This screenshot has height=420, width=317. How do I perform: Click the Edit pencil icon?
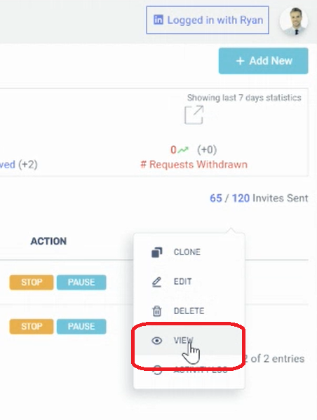click(x=157, y=282)
